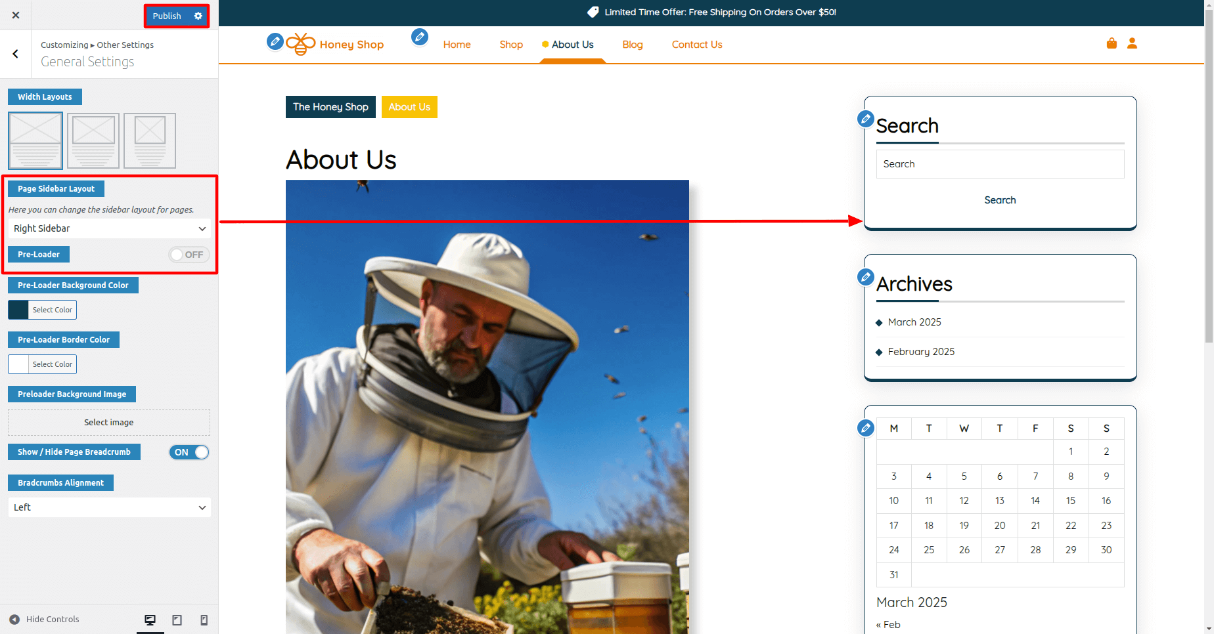1214x634 pixels.
Task: Open the user account icon
Action: 1132,43
